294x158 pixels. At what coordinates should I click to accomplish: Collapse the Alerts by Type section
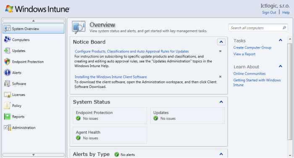coord(221,154)
